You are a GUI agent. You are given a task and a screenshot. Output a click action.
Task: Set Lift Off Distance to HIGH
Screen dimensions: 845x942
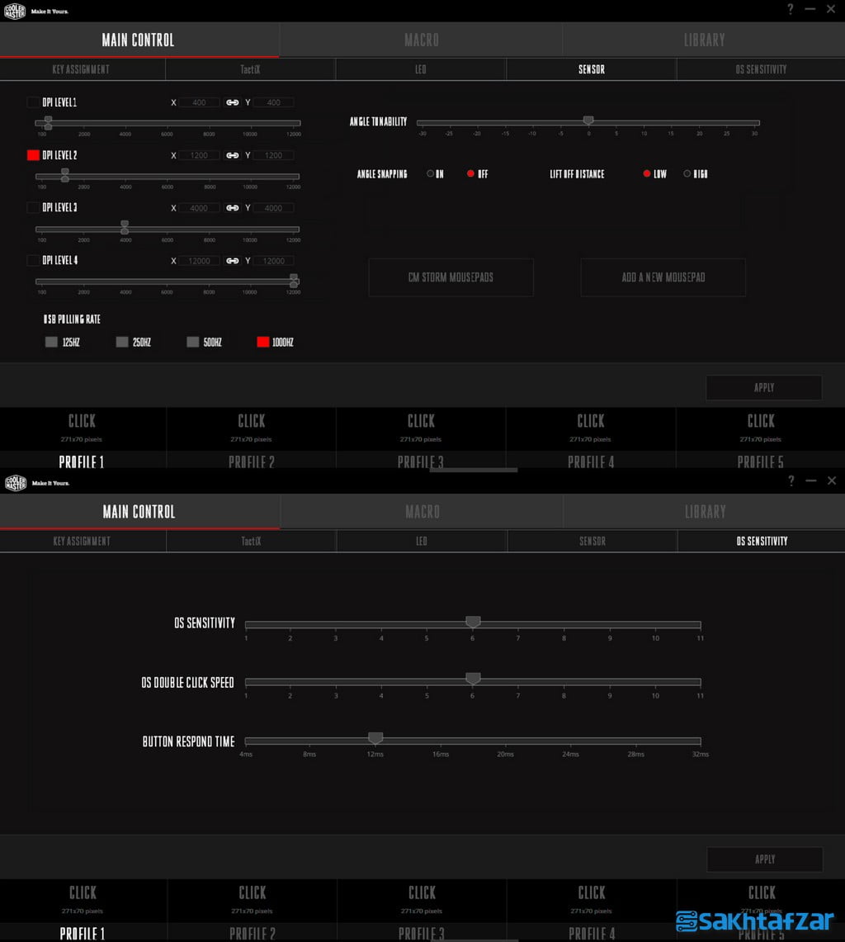[x=687, y=174]
